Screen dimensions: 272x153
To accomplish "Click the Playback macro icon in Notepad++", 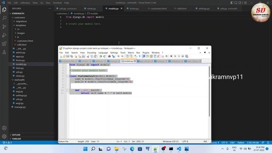I will (179, 56).
